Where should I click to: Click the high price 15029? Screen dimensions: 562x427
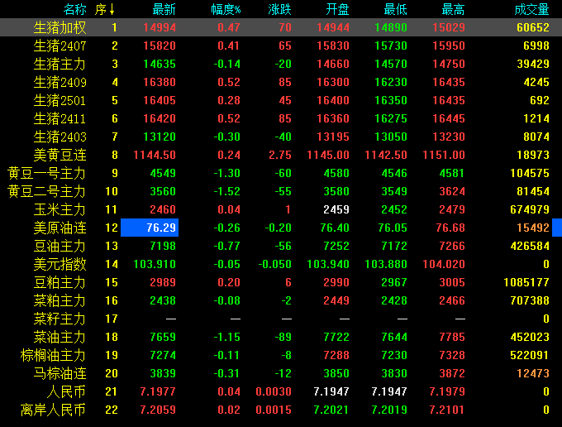[x=449, y=27]
